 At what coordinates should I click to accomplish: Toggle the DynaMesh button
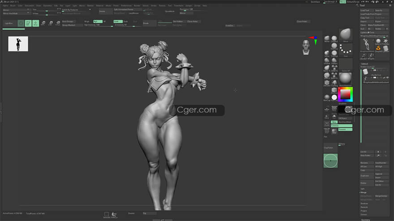click(169, 11)
